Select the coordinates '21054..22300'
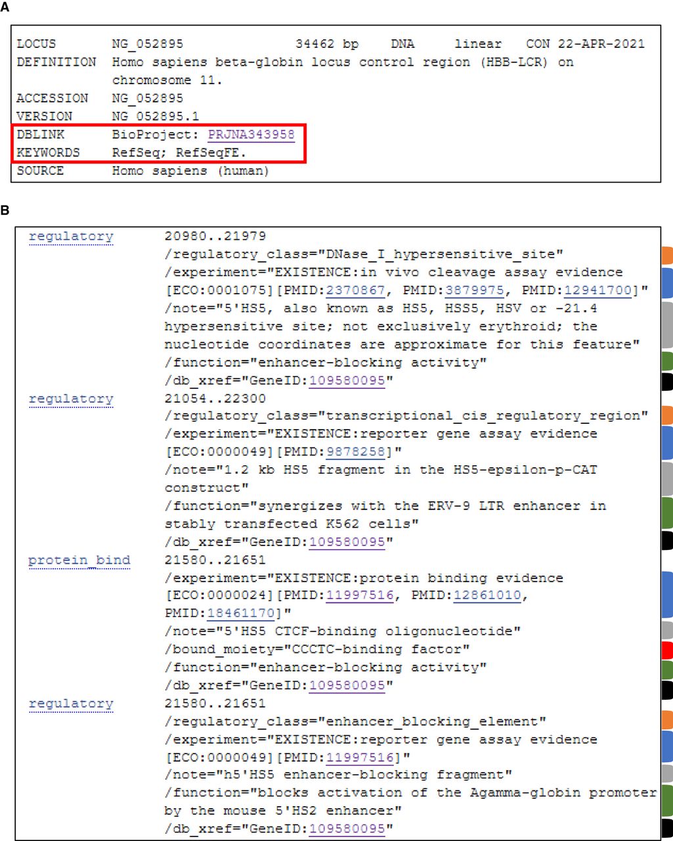 [215, 399]
